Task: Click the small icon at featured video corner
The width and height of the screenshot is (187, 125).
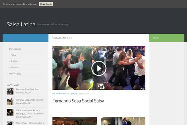Action: (142, 89)
